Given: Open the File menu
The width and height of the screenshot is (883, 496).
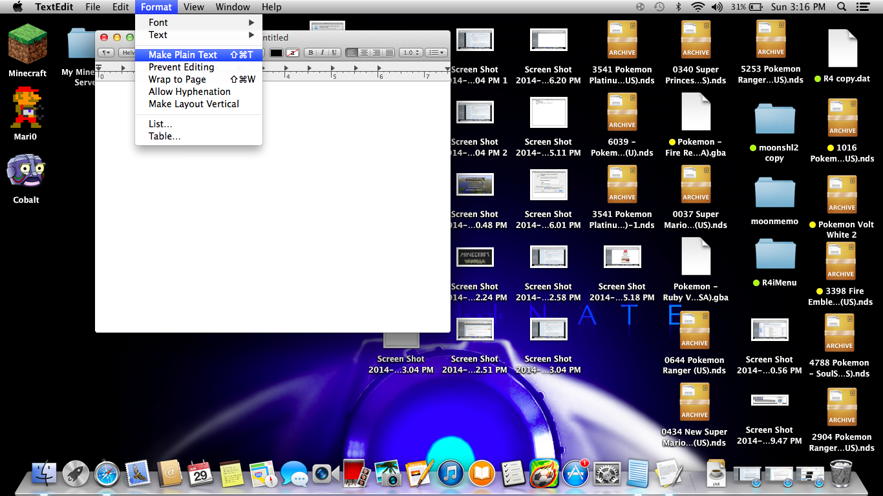Looking at the screenshot, I should point(93,7).
